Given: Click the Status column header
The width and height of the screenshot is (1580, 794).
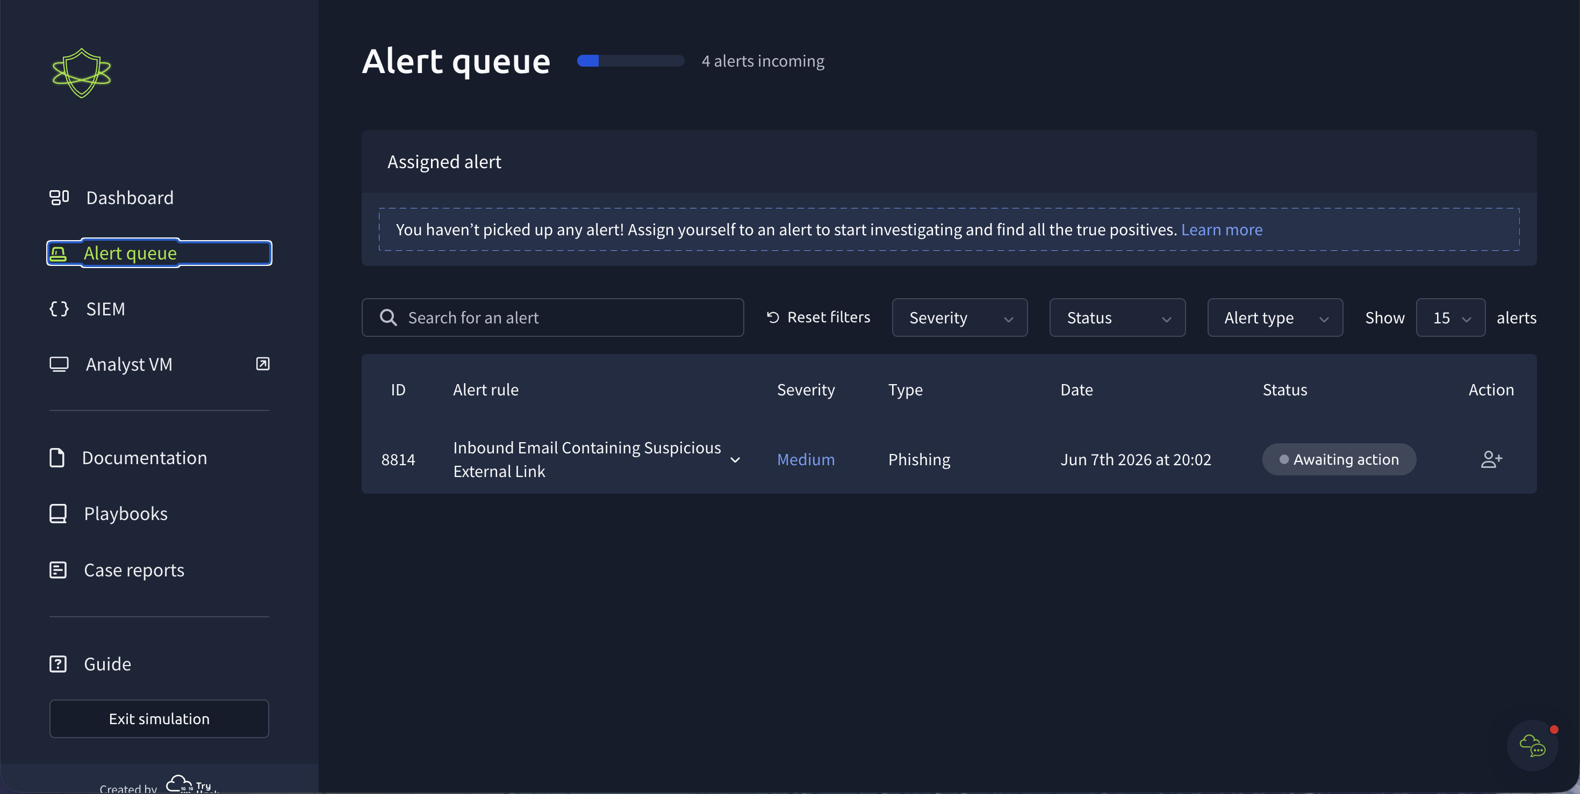Looking at the screenshot, I should pyautogui.click(x=1284, y=389).
